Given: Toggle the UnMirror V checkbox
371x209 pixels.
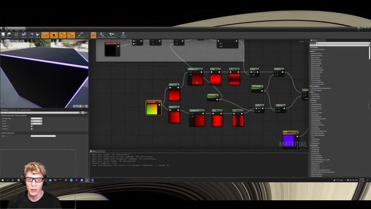Looking at the screenshot, I should tap(32, 129).
